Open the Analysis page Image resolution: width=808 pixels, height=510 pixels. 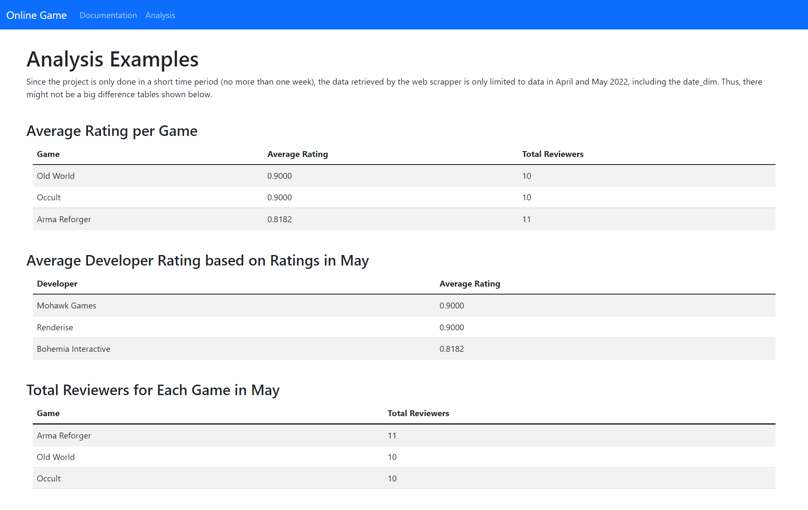pyautogui.click(x=160, y=15)
